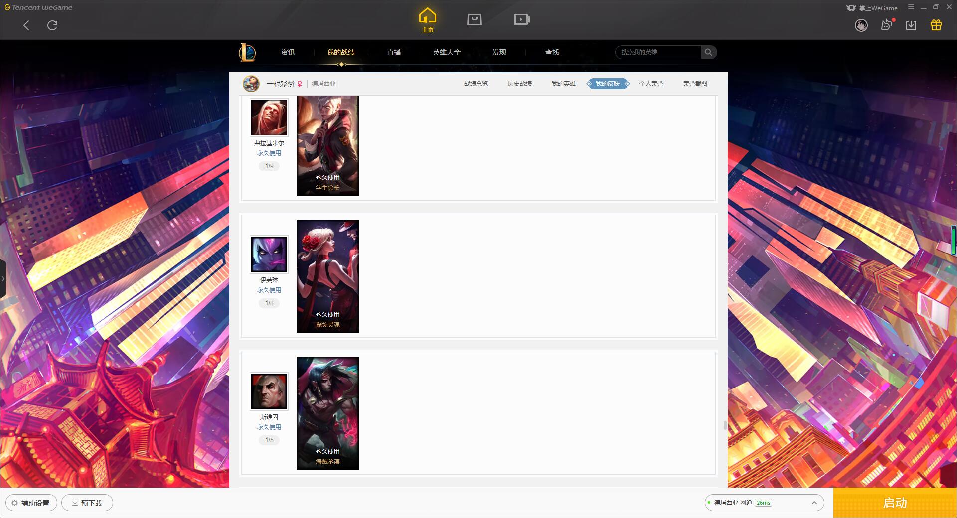Open the hand gesture icon at top right
Viewport: 957px width, 518px height.
click(861, 25)
